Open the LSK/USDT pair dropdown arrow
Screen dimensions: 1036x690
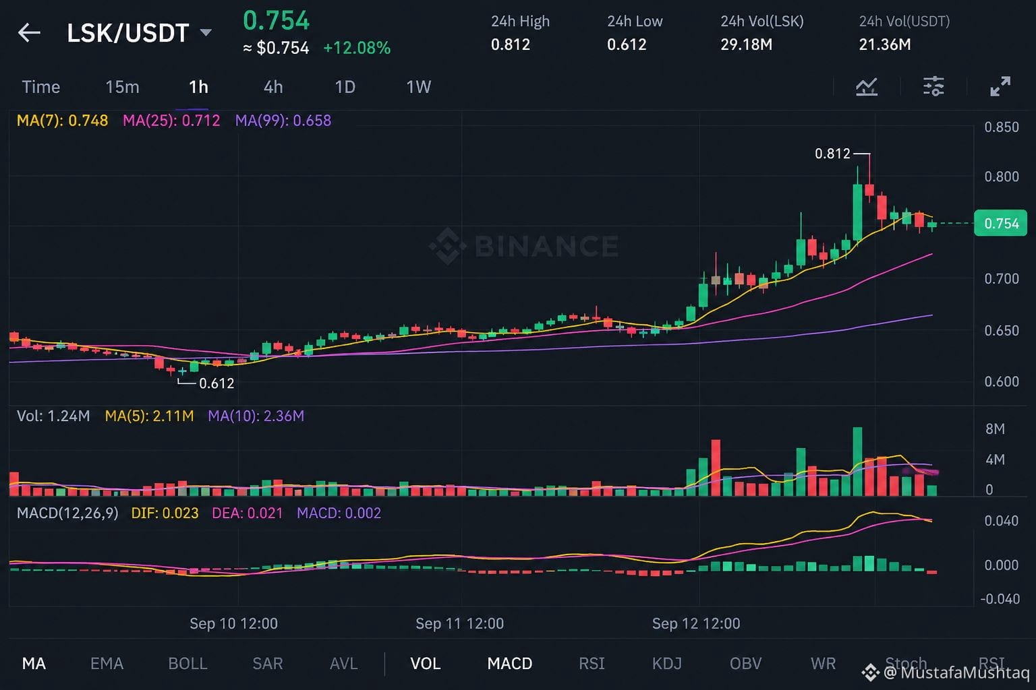point(206,32)
